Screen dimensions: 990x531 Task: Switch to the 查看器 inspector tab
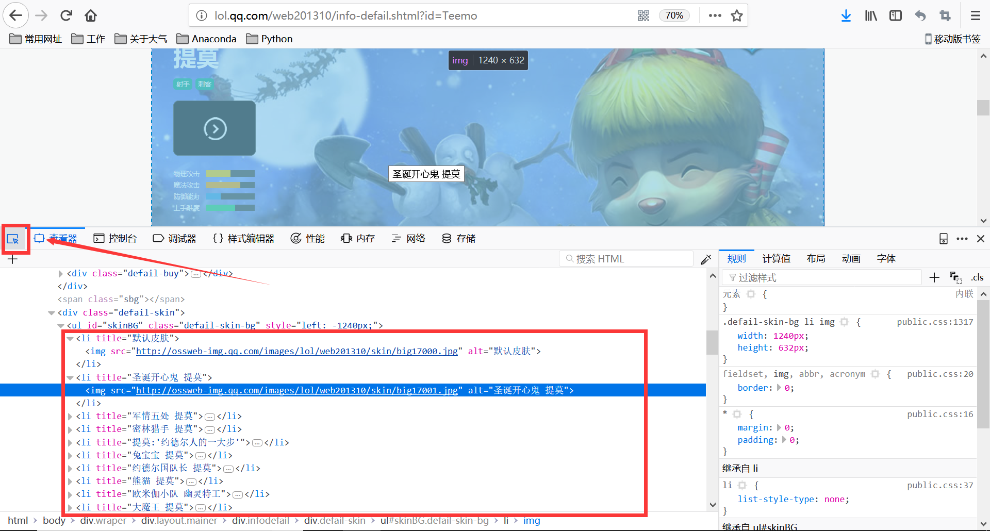[x=56, y=238]
